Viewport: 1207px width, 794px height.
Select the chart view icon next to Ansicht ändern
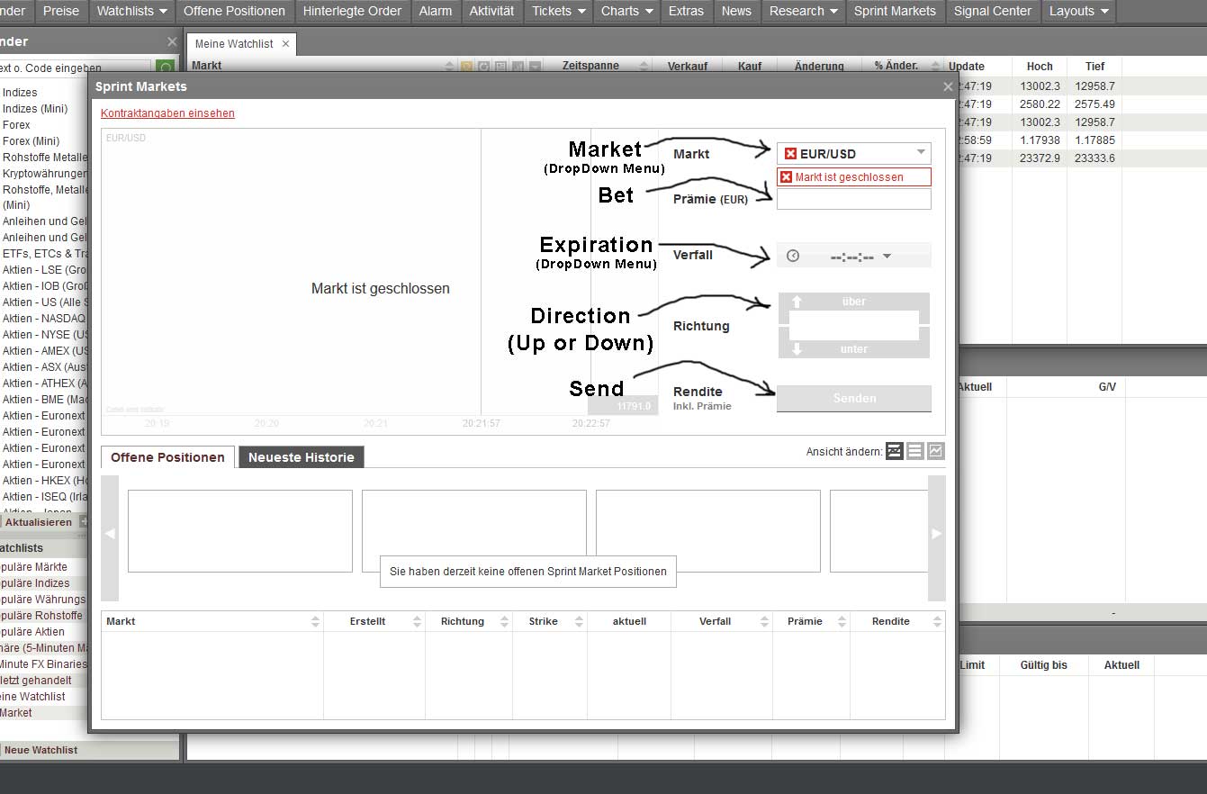tap(936, 451)
